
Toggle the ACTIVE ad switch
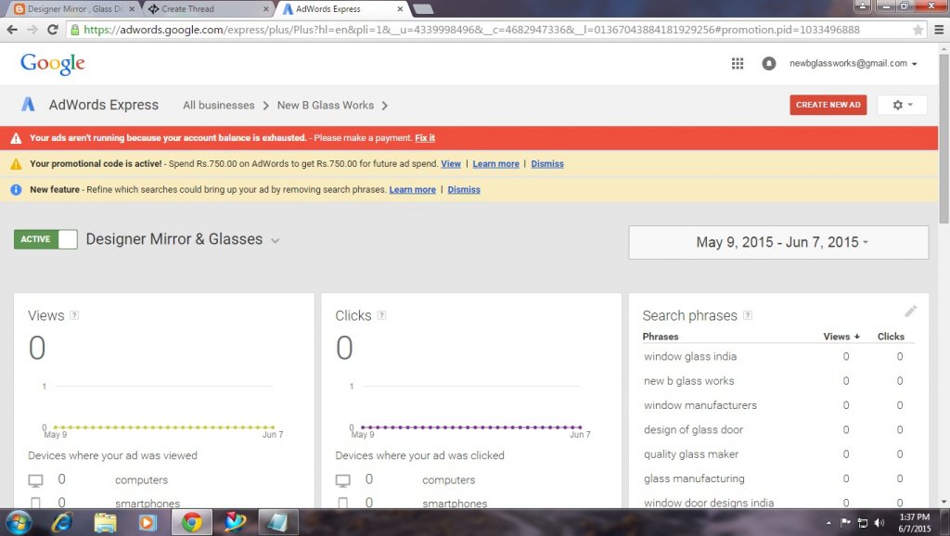tap(45, 239)
